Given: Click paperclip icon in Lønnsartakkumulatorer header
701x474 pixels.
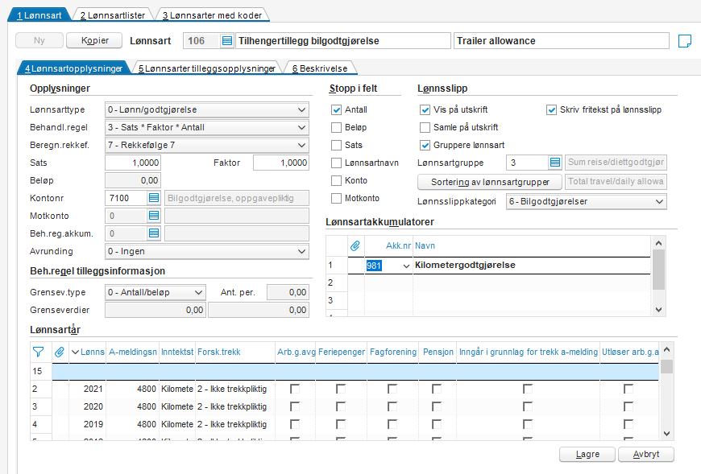Looking at the screenshot, I should [x=355, y=245].
